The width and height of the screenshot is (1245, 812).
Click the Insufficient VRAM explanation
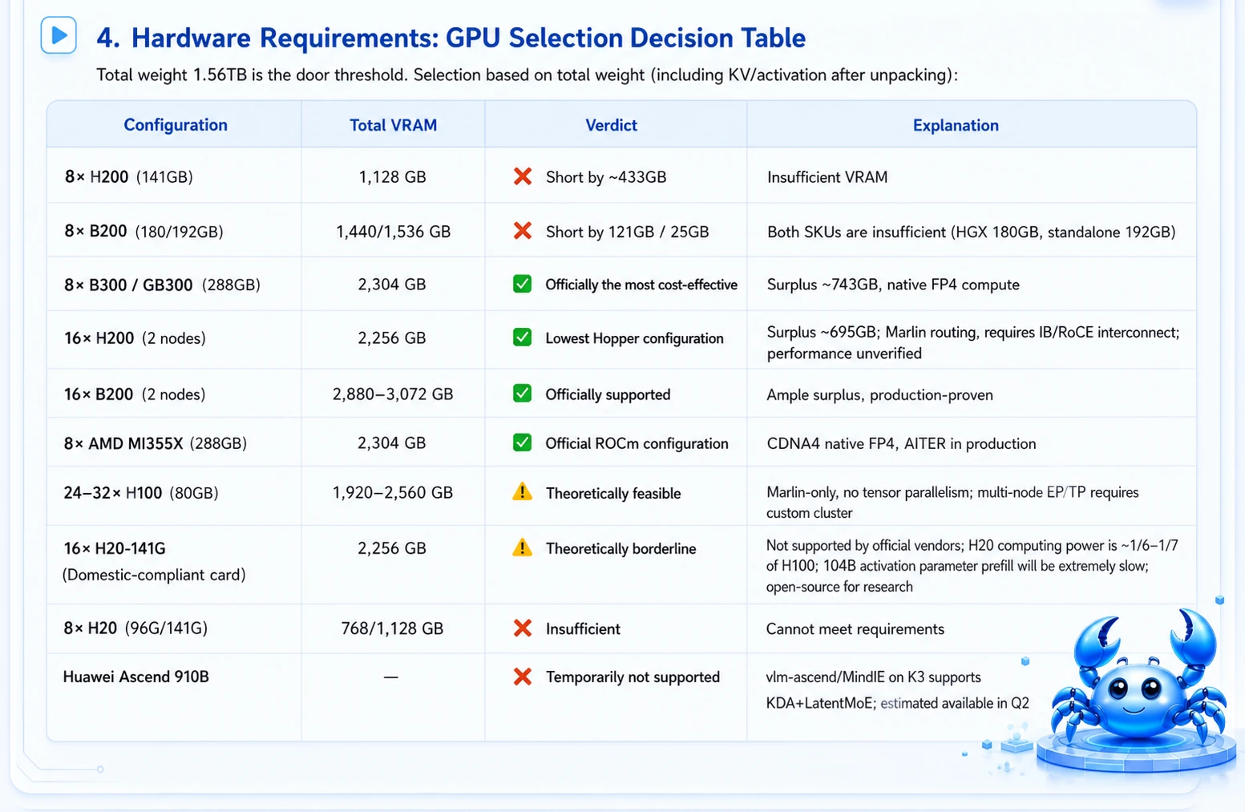pos(827,177)
